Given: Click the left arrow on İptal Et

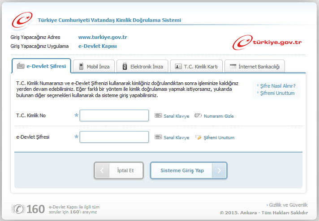Looking at the screenshot, I should click(x=103, y=170).
